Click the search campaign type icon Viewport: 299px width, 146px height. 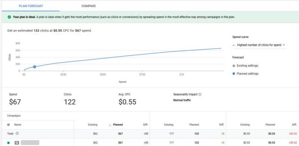click(x=17, y=143)
